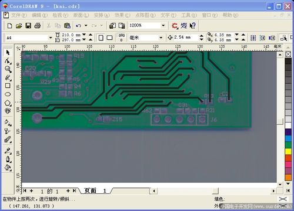Select the Interactive Transparency tool
Viewport: 294px width, 211px height.
[8, 131]
